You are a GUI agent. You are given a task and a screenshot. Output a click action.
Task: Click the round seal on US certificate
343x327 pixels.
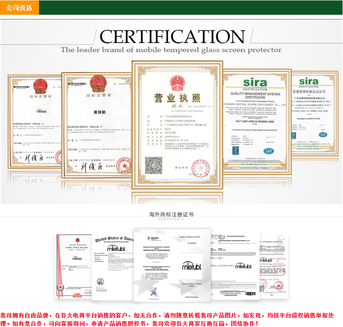pos(100,281)
